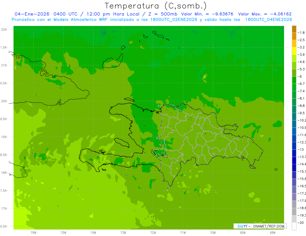Pick the olive-green swatch between -5.3 and -6
306x236 pixels.
(294, 73)
